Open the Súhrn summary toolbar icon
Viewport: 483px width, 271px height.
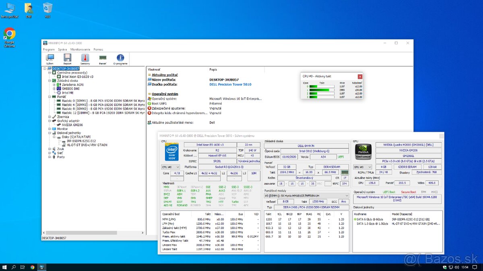point(50,57)
